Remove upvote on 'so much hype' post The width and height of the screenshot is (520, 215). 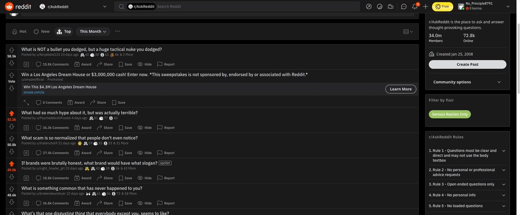pyautogui.click(x=12, y=113)
